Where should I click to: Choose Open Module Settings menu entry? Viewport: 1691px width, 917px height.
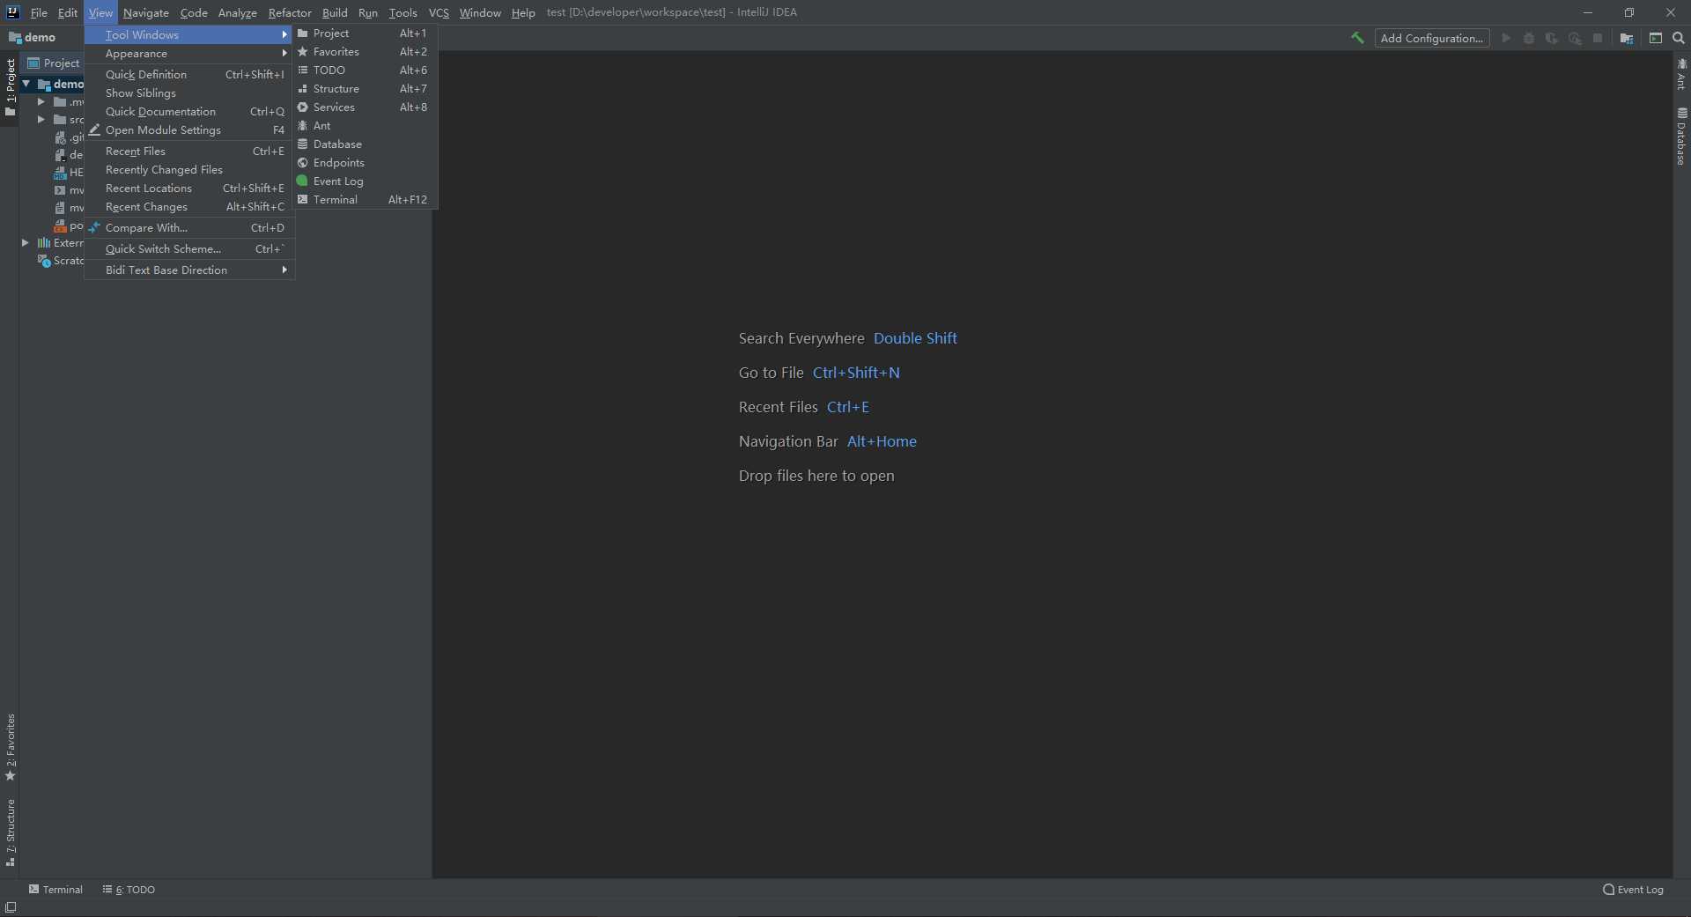(x=188, y=130)
